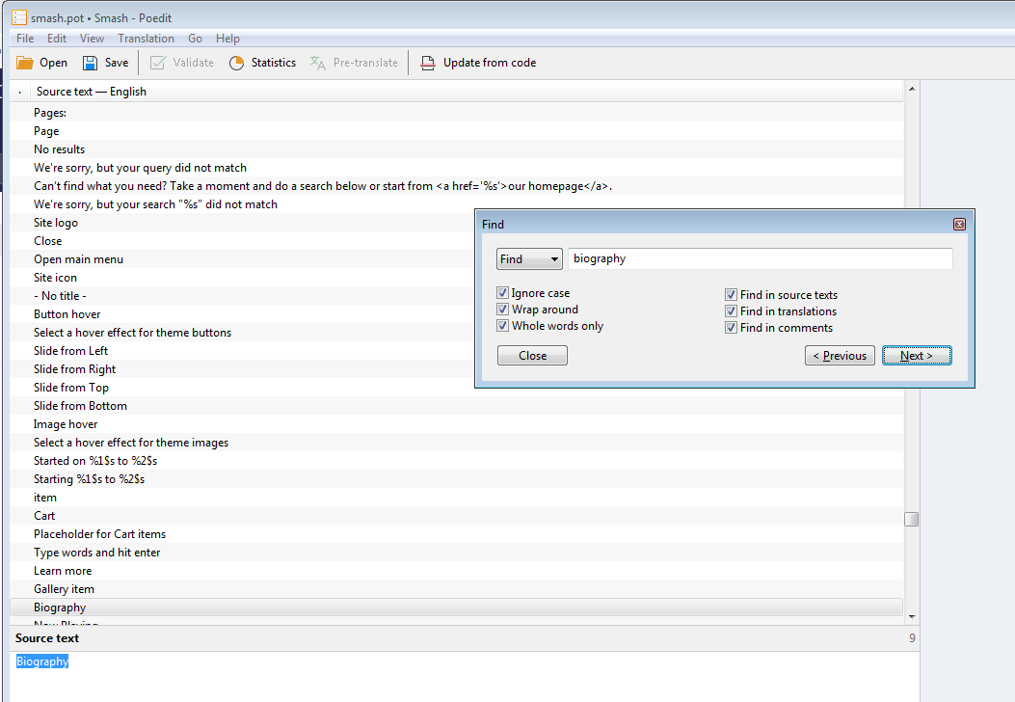Select the 'Learn more' entry

(456, 571)
